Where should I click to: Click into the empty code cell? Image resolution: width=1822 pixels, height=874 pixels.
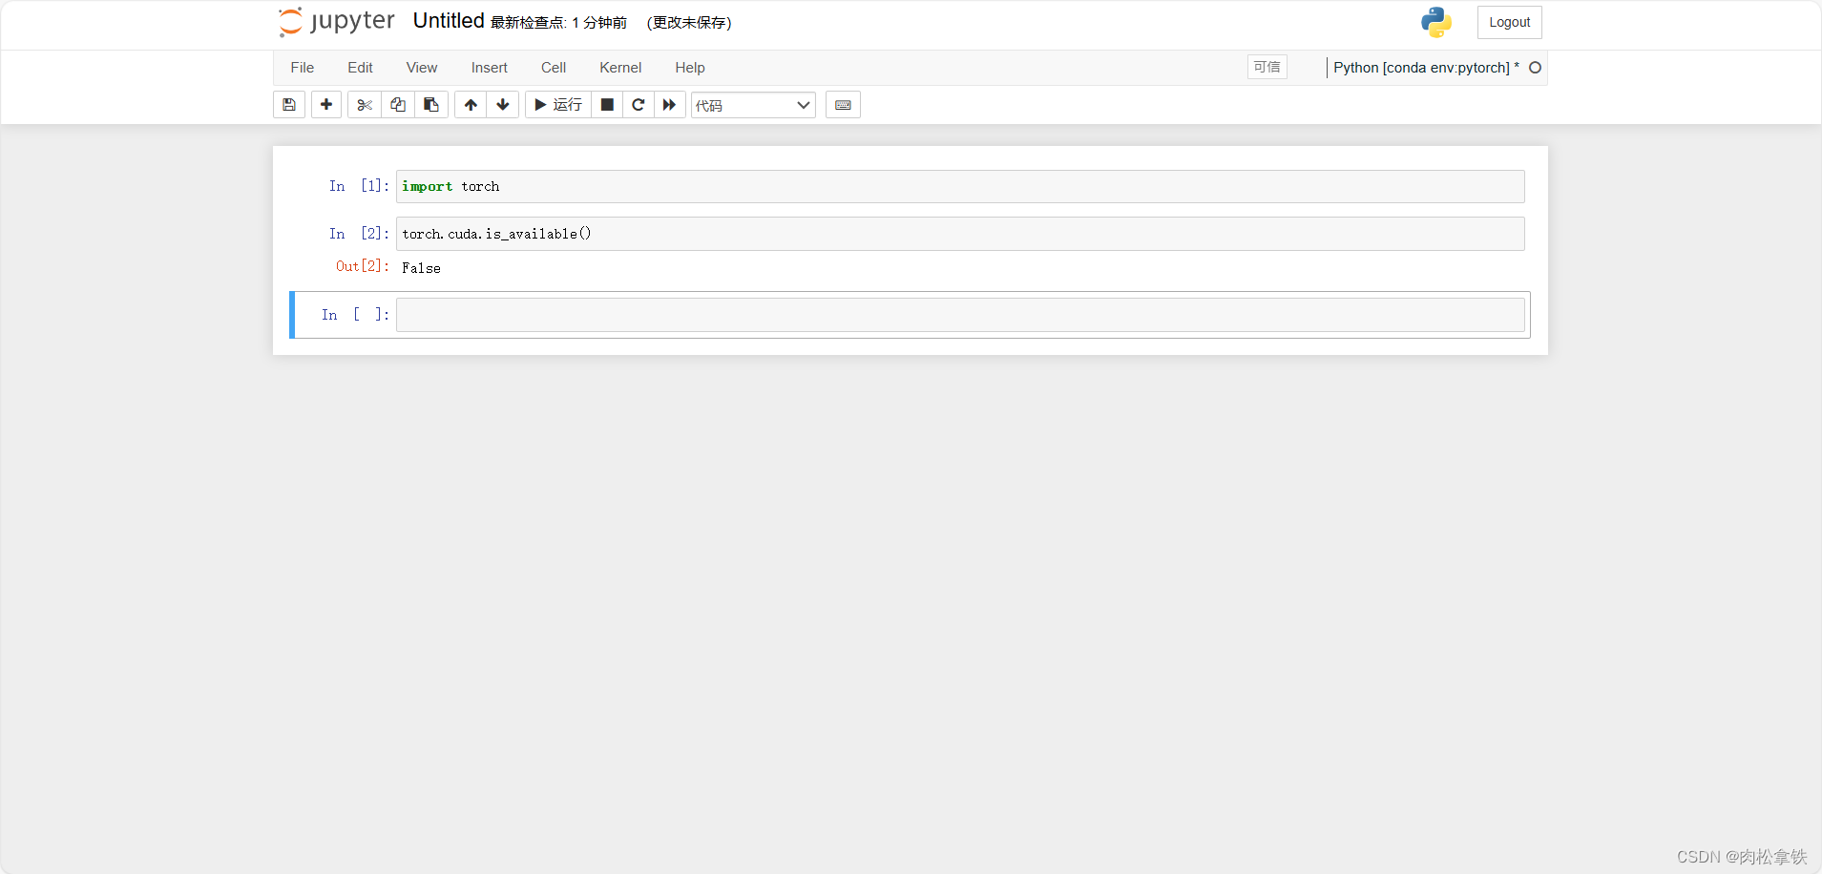(960, 315)
